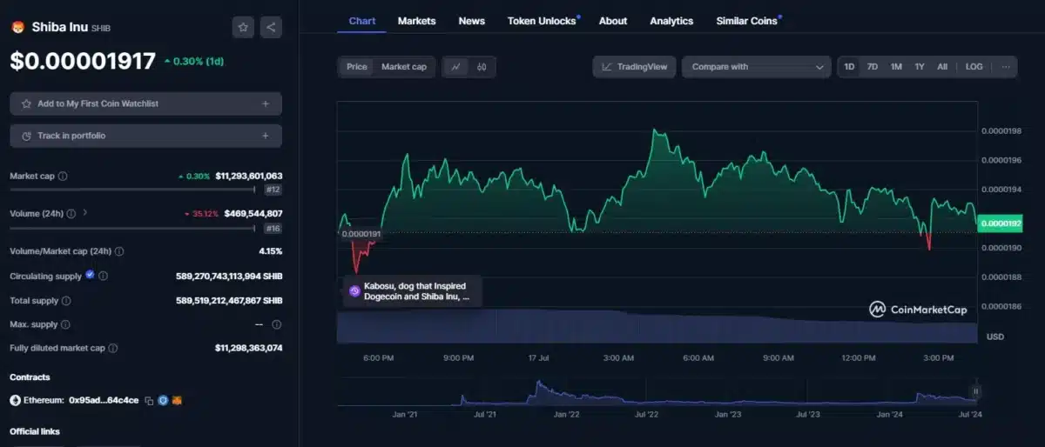Click the $11,298,363,074 diluted cap value
The width and height of the screenshot is (1045, 447).
click(249, 348)
